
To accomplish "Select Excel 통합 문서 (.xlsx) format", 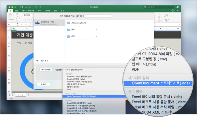I will [x=94, y=70].
